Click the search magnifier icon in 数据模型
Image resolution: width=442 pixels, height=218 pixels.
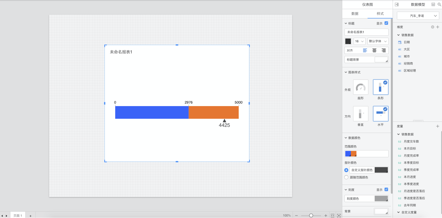click(439, 5)
